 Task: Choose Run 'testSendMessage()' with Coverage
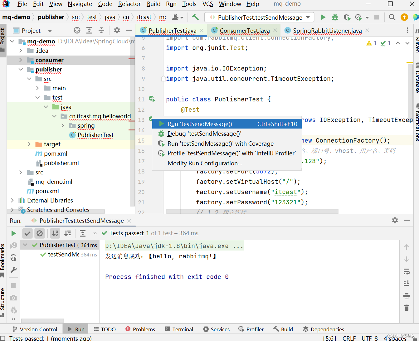coord(227,144)
